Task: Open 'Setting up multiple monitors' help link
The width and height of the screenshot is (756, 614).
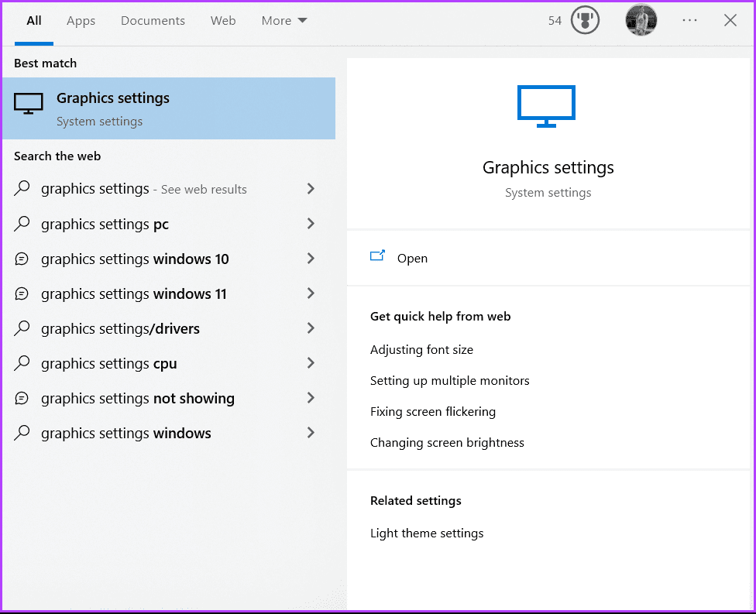Action: tap(449, 381)
